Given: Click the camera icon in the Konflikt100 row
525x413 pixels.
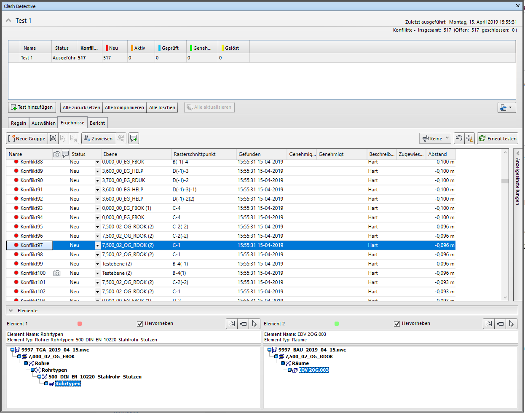Looking at the screenshot, I should (57, 273).
